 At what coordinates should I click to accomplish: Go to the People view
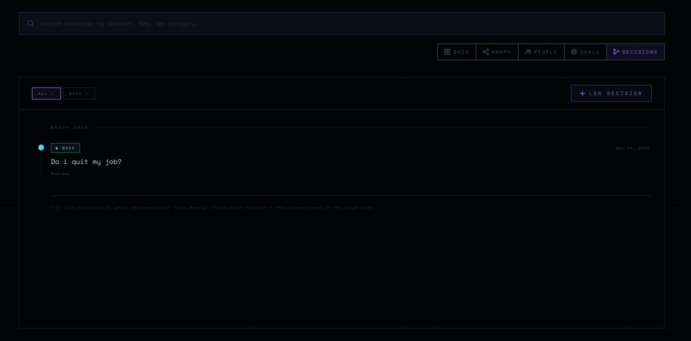click(541, 52)
